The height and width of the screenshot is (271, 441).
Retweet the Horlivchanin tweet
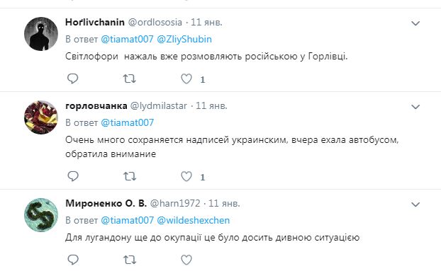point(130,79)
